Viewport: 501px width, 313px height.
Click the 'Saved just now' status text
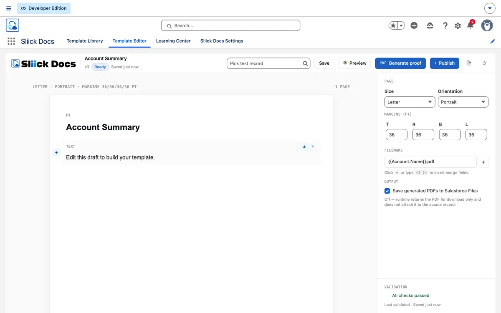click(125, 67)
